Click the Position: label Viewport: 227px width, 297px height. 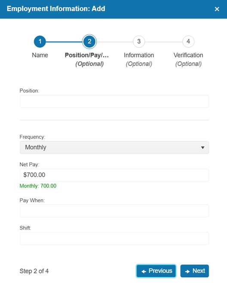[x=29, y=91]
